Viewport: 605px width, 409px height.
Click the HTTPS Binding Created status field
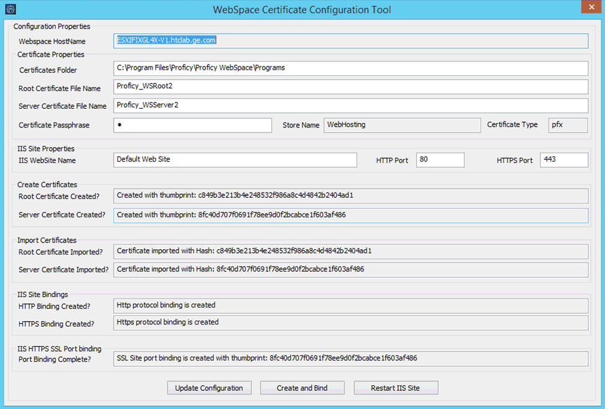click(x=350, y=323)
